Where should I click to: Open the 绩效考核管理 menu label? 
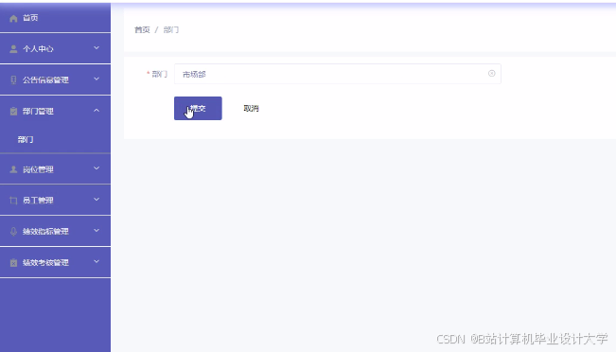45,262
